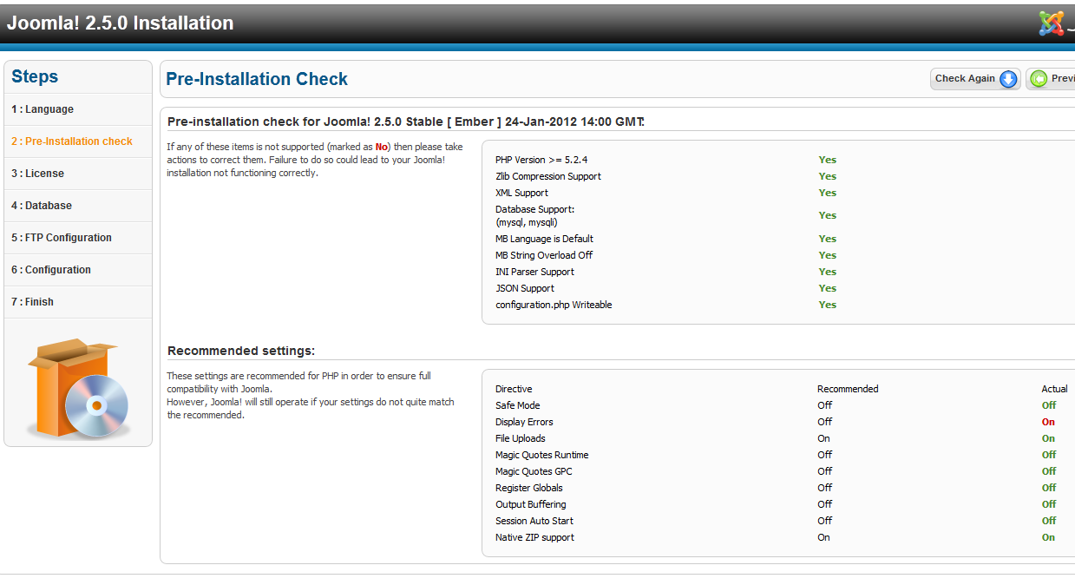Screen dimensions: 1075x585
Task: Go to step 4: Database
Action: (x=42, y=206)
